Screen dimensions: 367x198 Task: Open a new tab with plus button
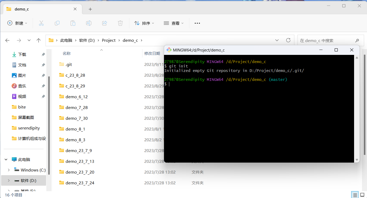pyautogui.click(x=90, y=9)
